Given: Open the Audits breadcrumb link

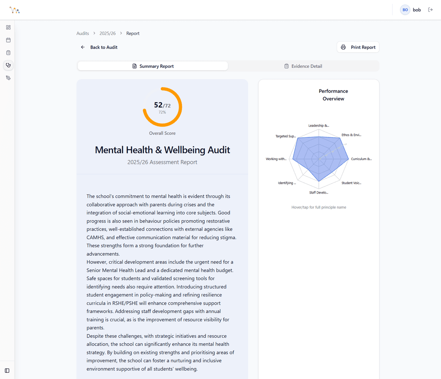Looking at the screenshot, I should coord(82,33).
